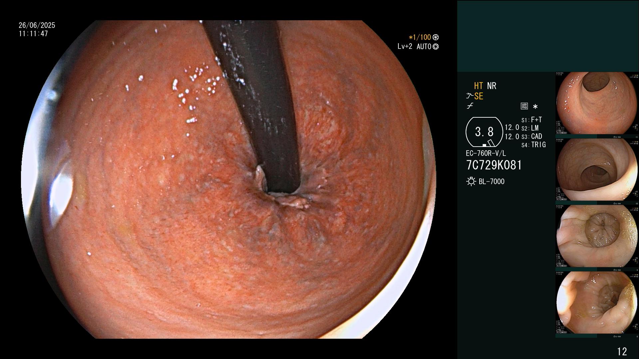The height and width of the screenshot is (359, 639).
Task: Click the SE structure enhancement icon
Action: coord(475,96)
